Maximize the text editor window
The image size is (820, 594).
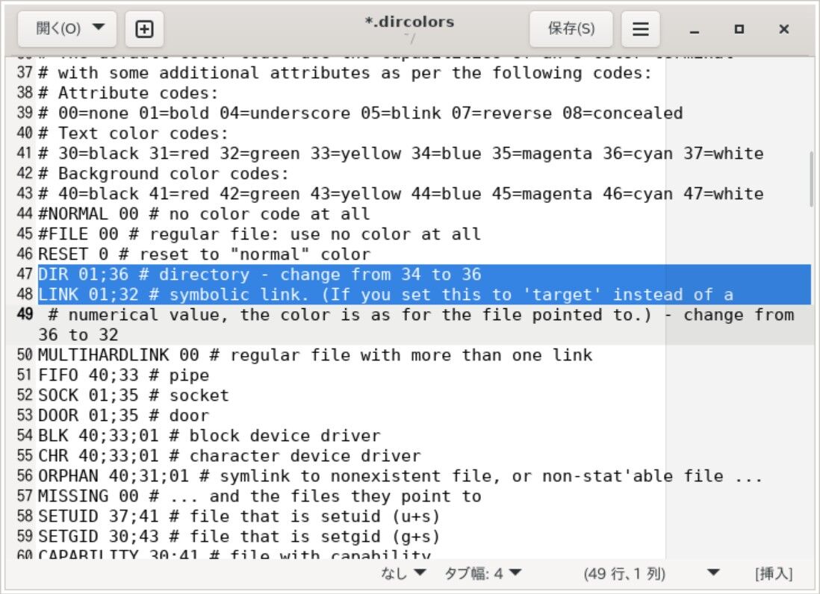739,28
